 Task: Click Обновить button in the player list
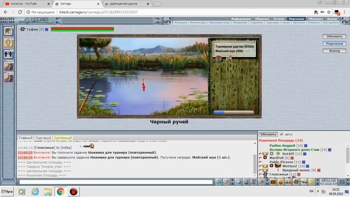(x=269, y=134)
